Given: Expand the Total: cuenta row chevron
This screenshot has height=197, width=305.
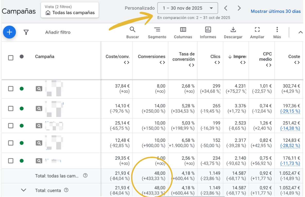Looking at the screenshot, I should [23, 190].
